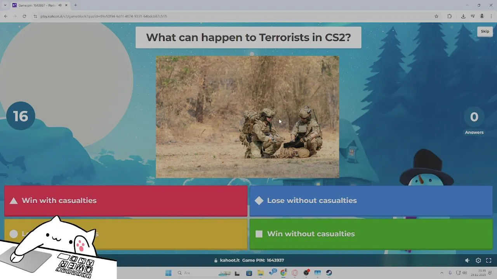
Task: Select the green answer 'Win without casualties'
Action: pos(371,234)
